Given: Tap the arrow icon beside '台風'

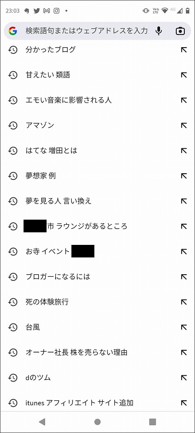Looking at the screenshot, I should point(183,327).
